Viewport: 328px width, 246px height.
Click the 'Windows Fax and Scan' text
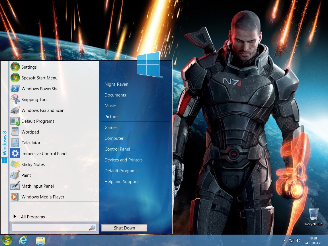(43, 110)
